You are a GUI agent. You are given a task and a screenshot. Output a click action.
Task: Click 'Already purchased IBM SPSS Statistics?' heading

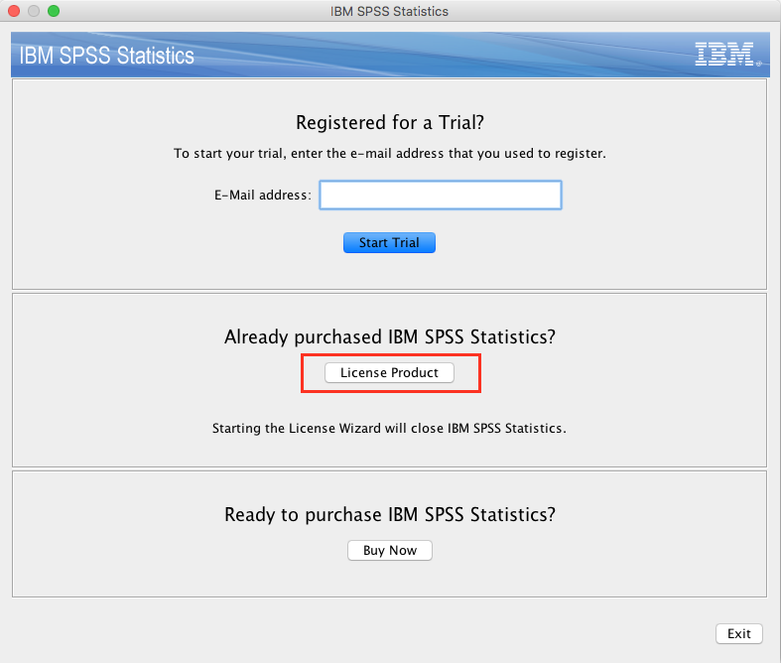389,337
